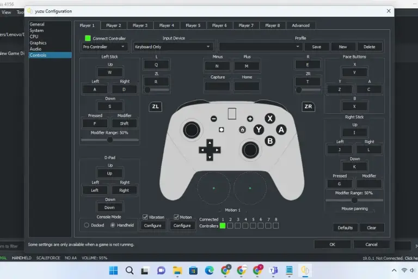Open Microsoft Store taskbar icon
The image size is (418, 279).
click(193, 270)
